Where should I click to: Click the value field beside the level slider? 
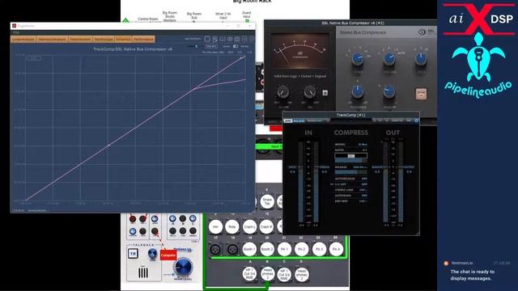pyautogui.click(x=210, y=47)
